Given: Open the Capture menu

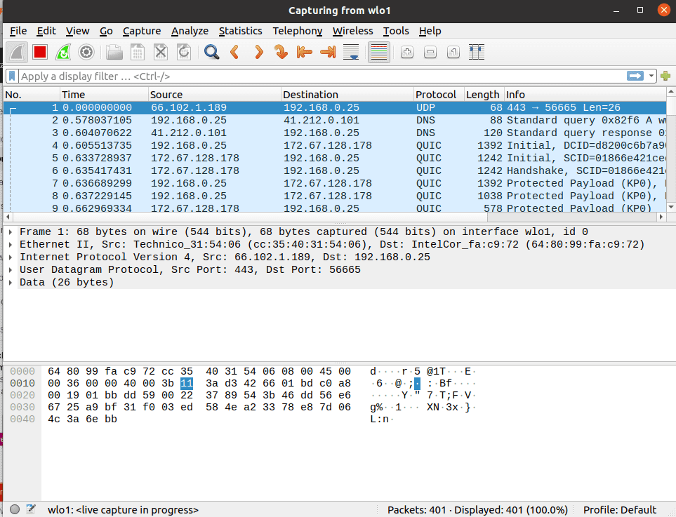Looking at the screenshot, I should tap(142, 31).
